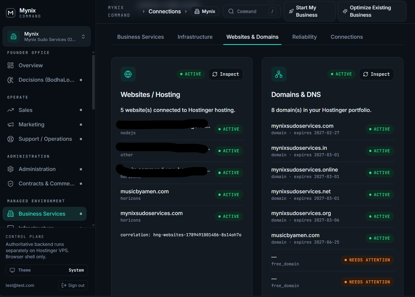Click the network icon on Domains card
This screenshot has height=297, width=415.
click(x=279, y=74)
